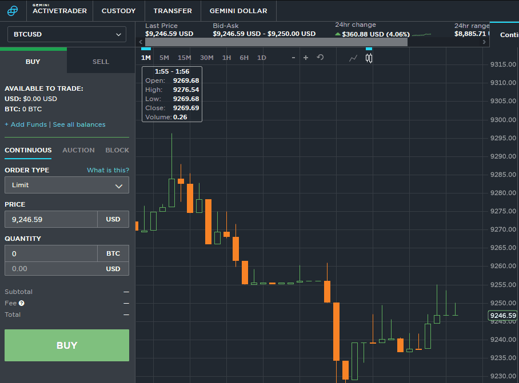
Task: Select the 30M chart interval
Action: [x=206, y=58]
